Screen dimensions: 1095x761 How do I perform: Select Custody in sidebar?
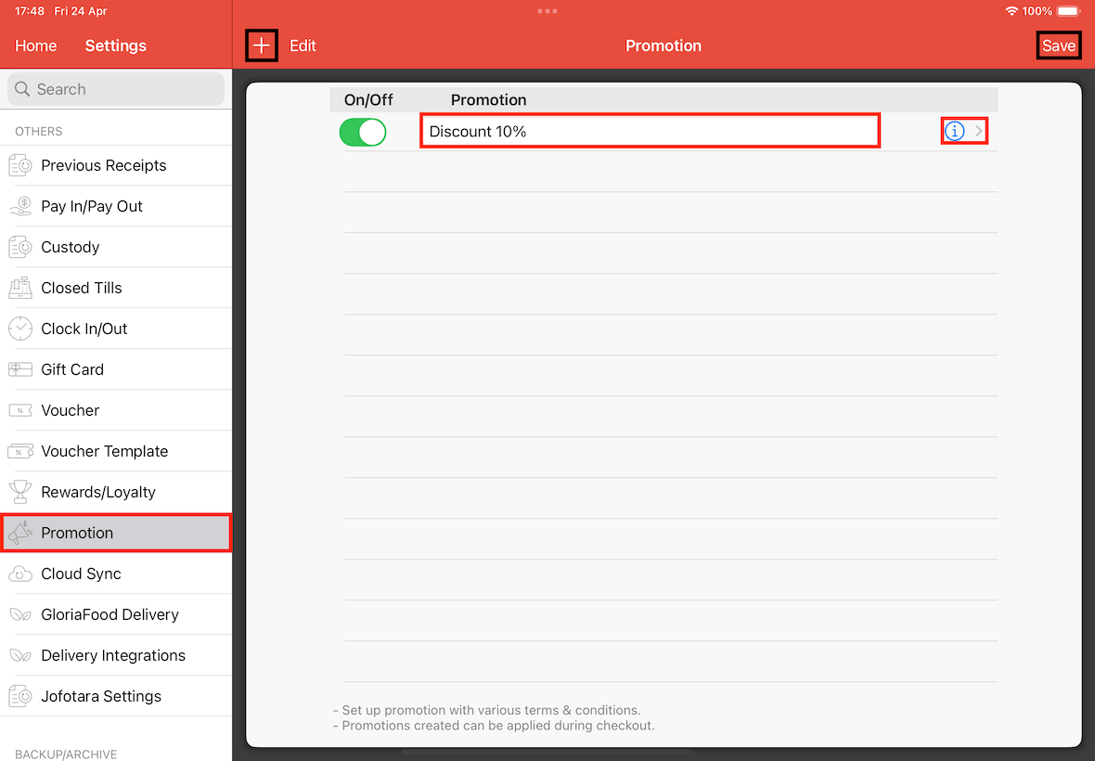116,247
